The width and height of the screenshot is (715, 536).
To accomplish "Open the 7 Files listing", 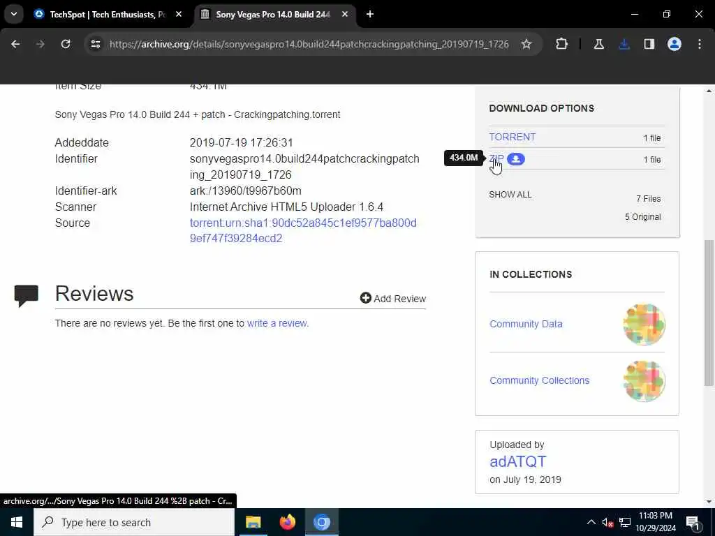I will click(x=648, y=199).
